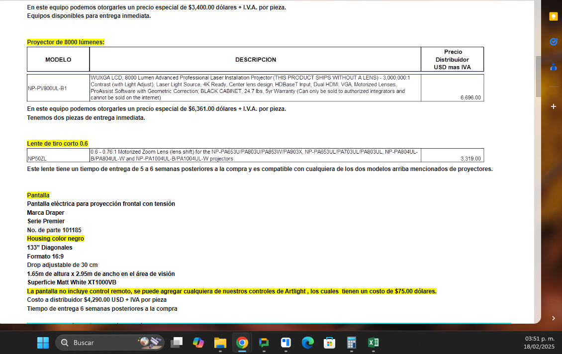Click the 3,319.00 price cell
562x354 pixels.
point(452,156)
